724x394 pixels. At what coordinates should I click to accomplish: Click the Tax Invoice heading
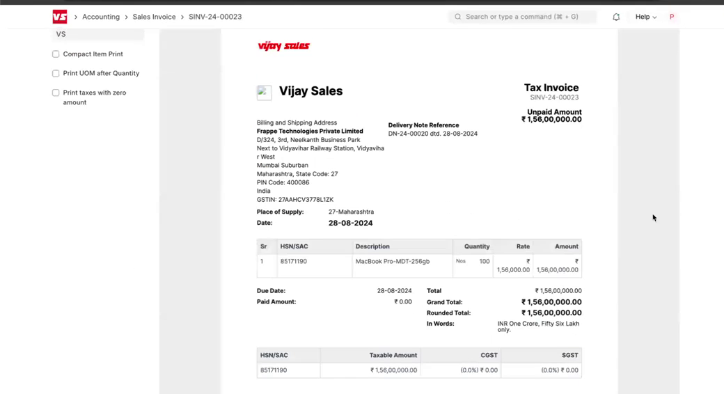[551, 87]
